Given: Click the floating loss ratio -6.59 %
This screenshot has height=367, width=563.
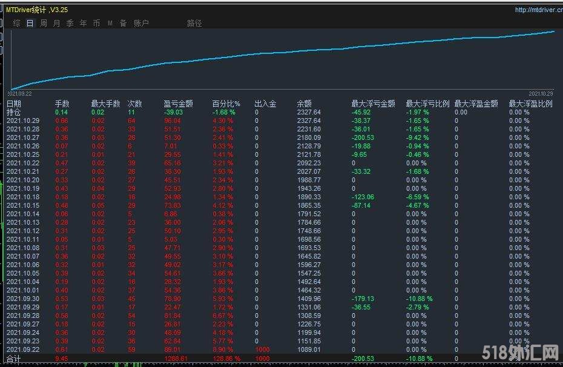Looking at the screenshot, I should [x=417, y=197].
